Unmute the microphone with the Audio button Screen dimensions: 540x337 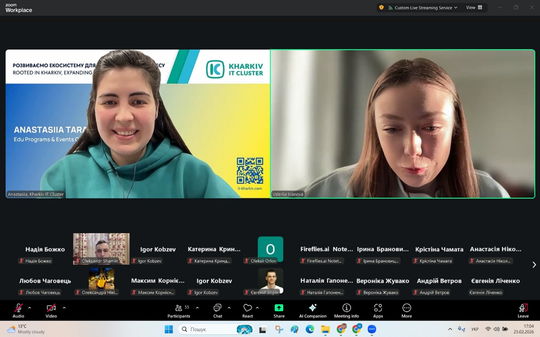(x=18, y=309)
